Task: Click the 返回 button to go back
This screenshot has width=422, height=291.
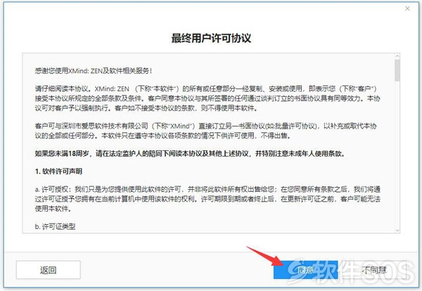Action: click(48, 270)
